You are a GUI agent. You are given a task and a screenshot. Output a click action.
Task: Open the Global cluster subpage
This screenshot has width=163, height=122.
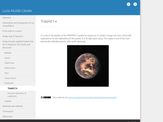(x=18, y=68)
